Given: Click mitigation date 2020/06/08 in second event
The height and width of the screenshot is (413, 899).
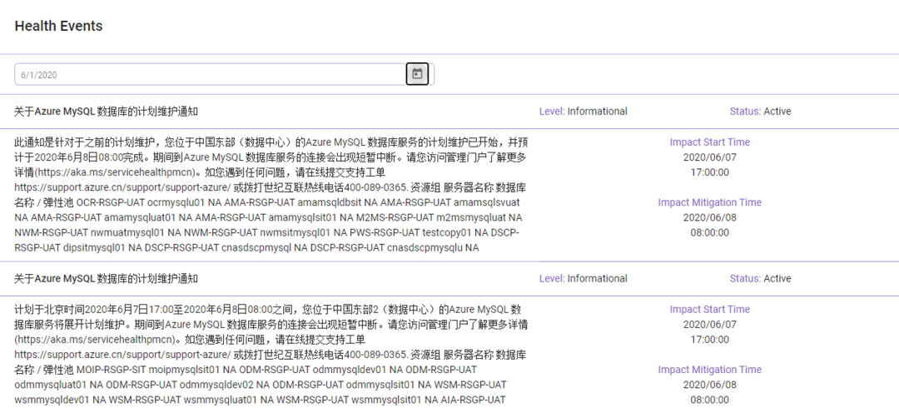Looking at the screenshot, I should 710,385.
